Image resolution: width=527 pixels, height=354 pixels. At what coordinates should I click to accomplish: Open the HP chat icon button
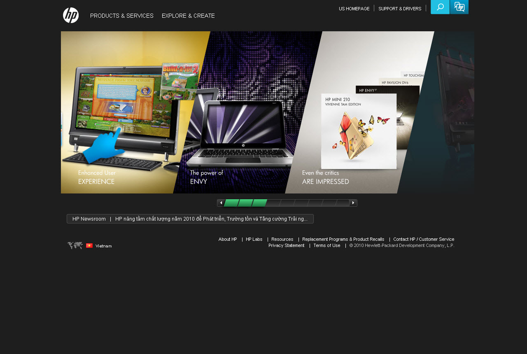459,7
